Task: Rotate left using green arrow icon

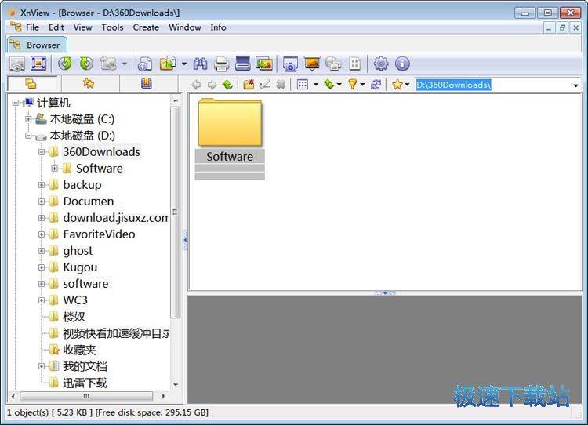Action: [x=65, y=64]
